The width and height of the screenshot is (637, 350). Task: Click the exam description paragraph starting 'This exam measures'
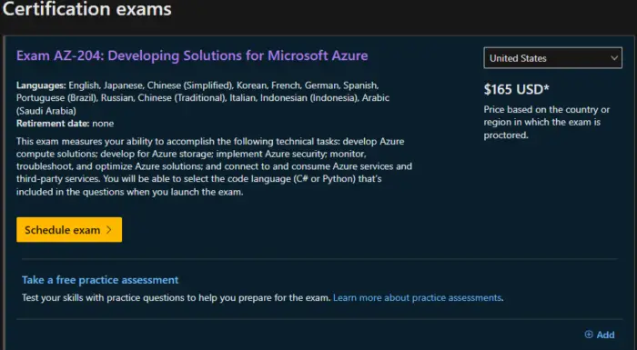[214, 166]
